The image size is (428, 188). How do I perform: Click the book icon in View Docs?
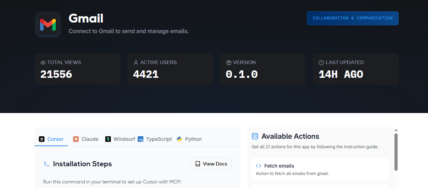coord(198,164)
